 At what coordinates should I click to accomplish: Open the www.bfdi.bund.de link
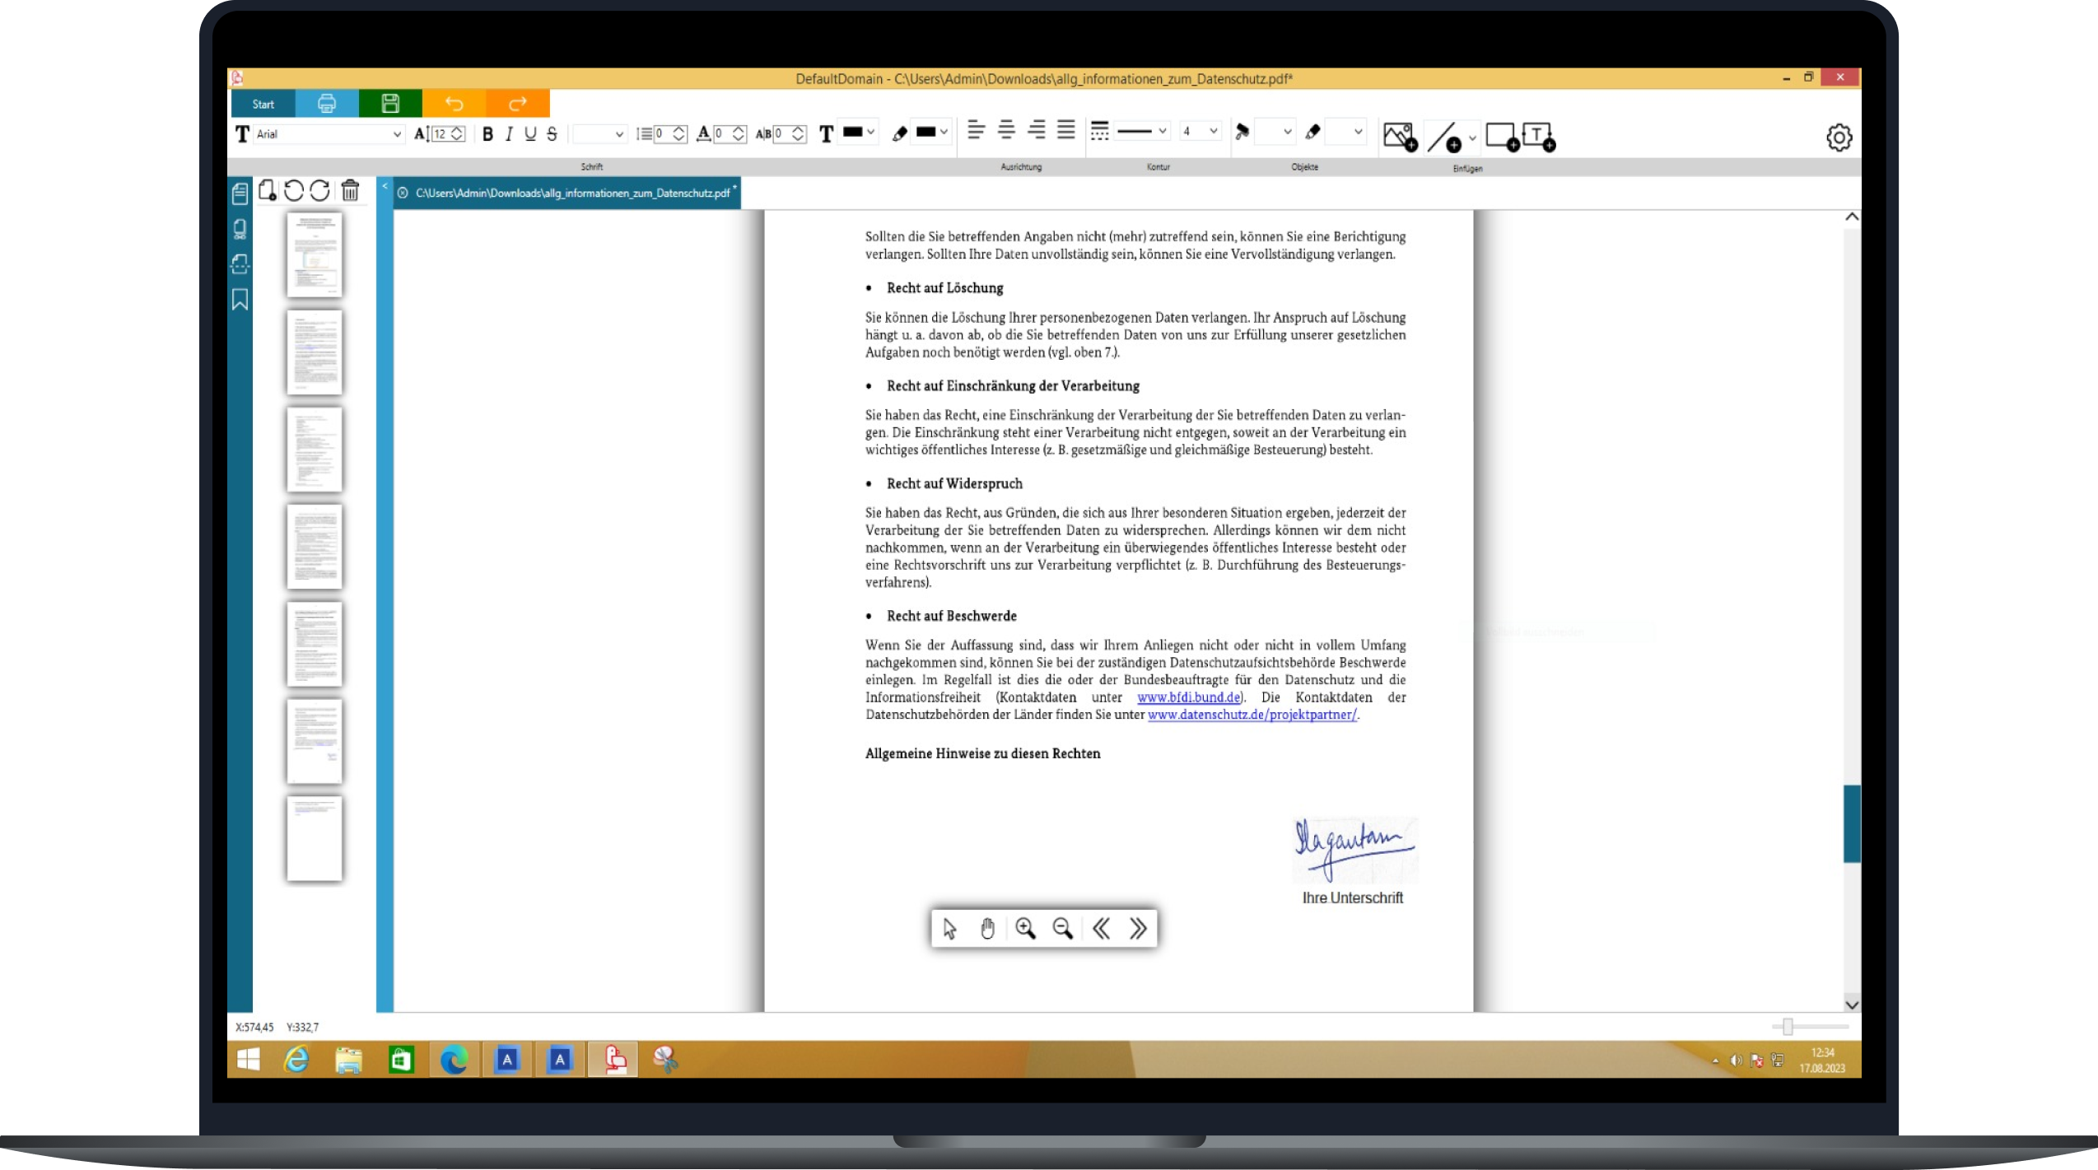click(x=1188, y=697)
